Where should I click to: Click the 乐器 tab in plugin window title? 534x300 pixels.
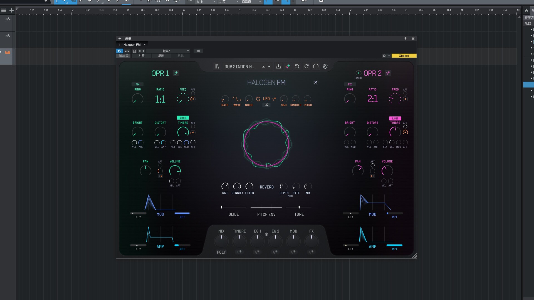(128, 39)
